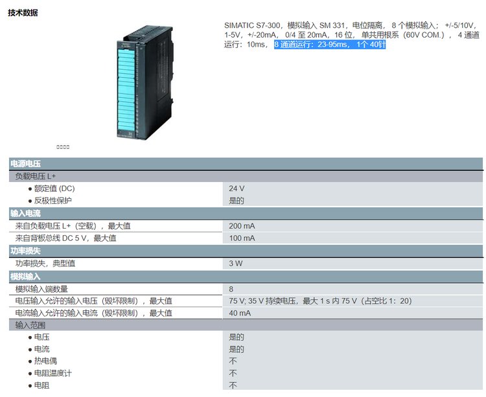Click the 负载电压 L+ subsection row
The width and height of the screenshot is (486, 397).
pos(36,176)
